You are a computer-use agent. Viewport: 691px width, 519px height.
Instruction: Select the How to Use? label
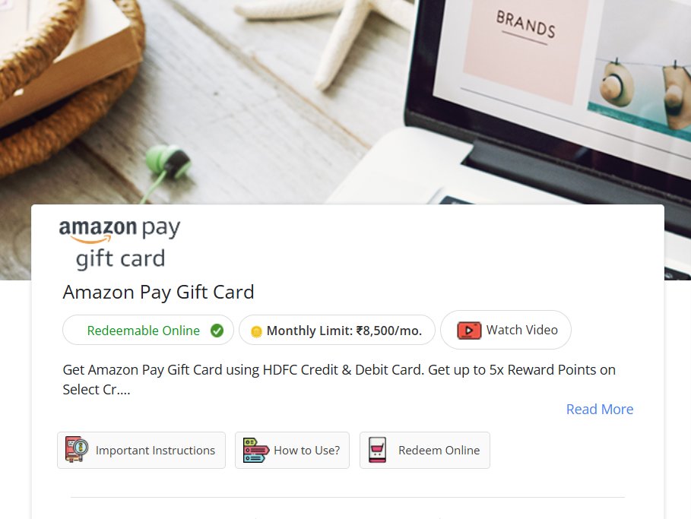click(x=306, y=451)
